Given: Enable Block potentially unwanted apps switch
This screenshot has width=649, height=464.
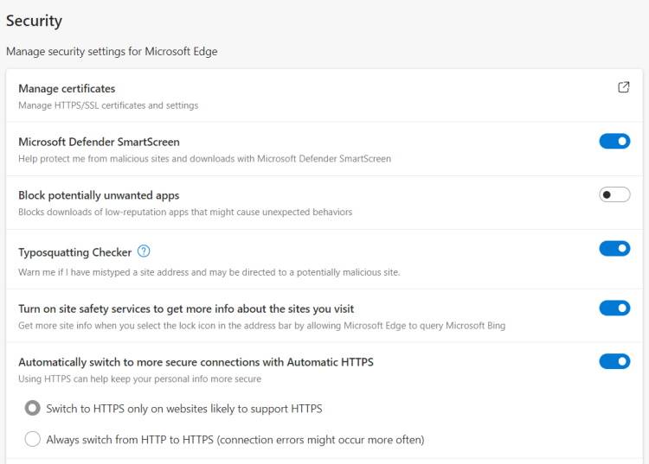Looking at the screenshot, I should (x=614, y=194).
